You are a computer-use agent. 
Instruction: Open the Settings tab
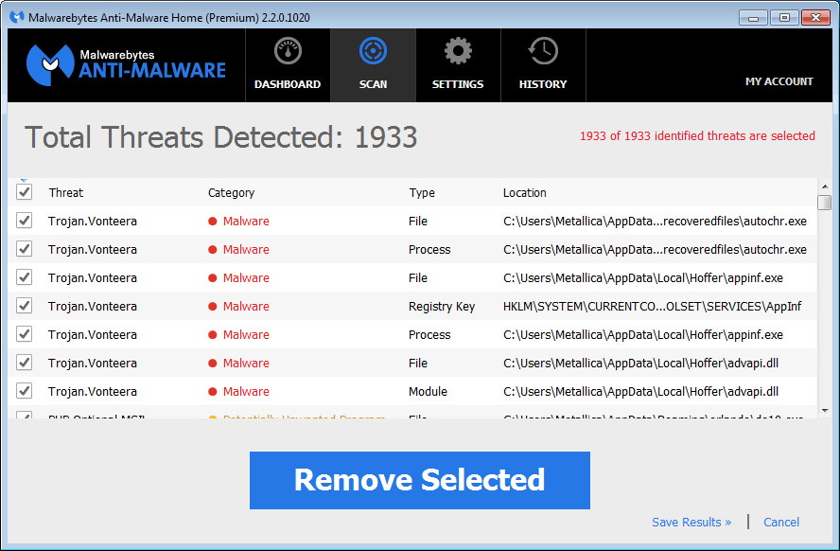[x=458, y=65]
